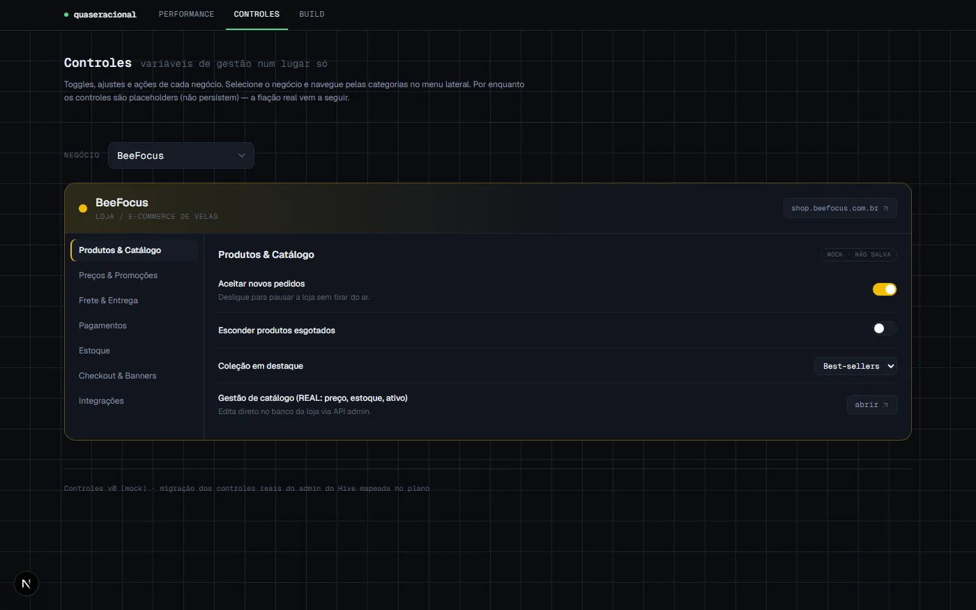
Task: Enable Esconder produtos esgotados toggle
Action: (885, 328)
